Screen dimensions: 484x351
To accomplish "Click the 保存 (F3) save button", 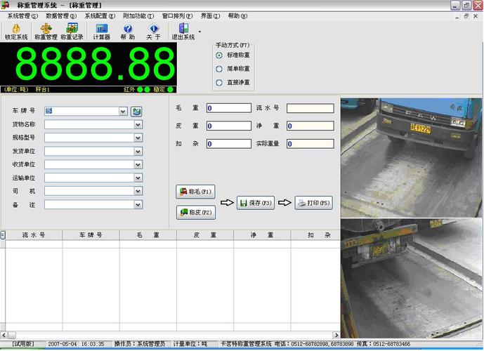I will [255, 203].
